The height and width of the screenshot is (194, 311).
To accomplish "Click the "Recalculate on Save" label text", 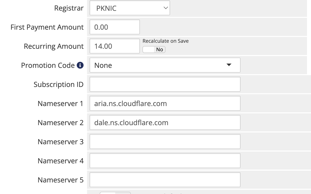I will click(166, 41).
